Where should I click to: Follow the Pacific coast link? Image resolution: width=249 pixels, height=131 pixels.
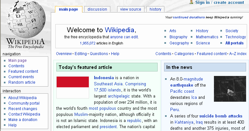coord(182,91)
